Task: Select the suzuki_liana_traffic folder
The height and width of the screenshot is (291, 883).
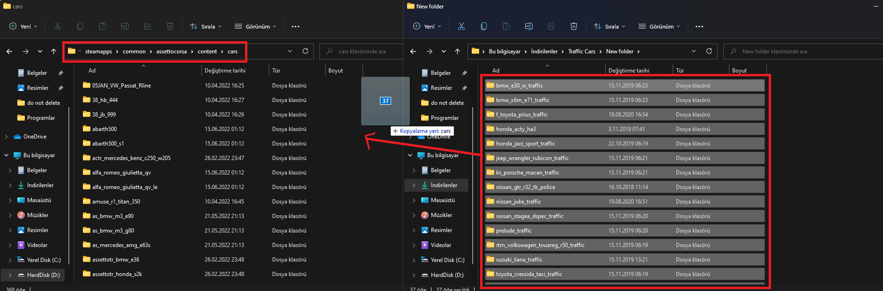Action: pyautogui.click(x=625, y=260)
